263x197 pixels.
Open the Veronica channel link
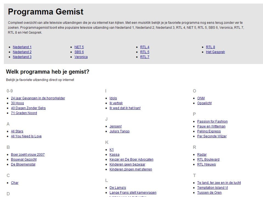tap(81, 57)
